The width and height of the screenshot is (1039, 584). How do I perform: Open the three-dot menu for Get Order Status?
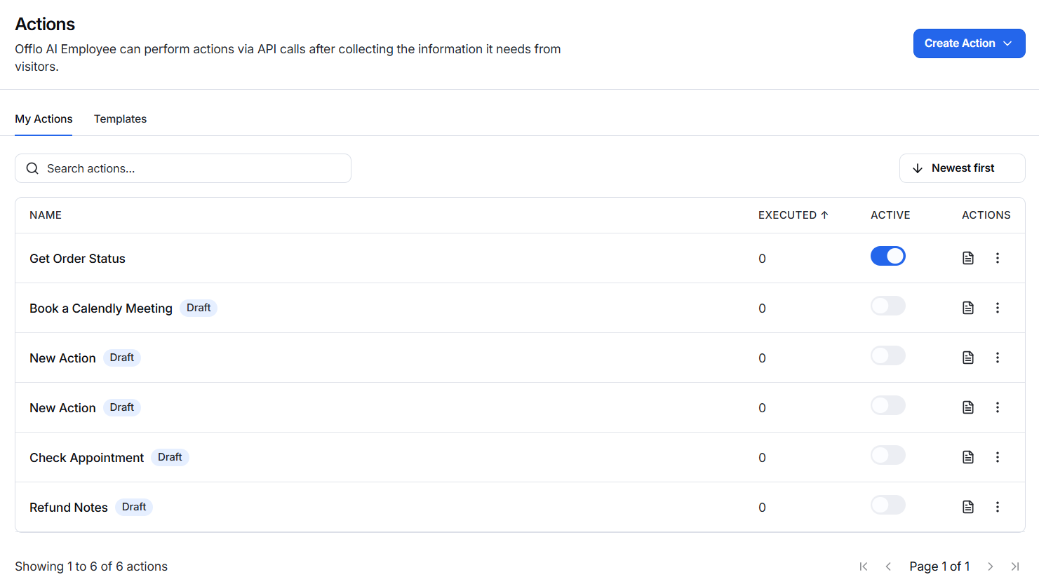pos(998,258)
